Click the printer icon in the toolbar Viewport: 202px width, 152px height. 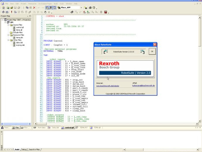click(x=90, y=8)
